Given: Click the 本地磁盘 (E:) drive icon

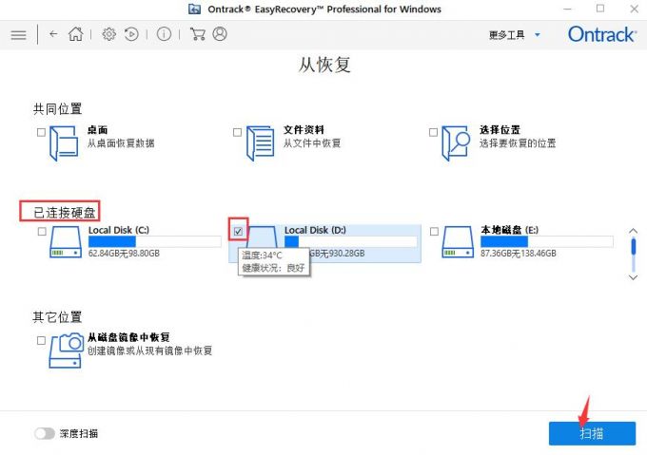Looking at the screenshot, I should [x=458, y=242].
